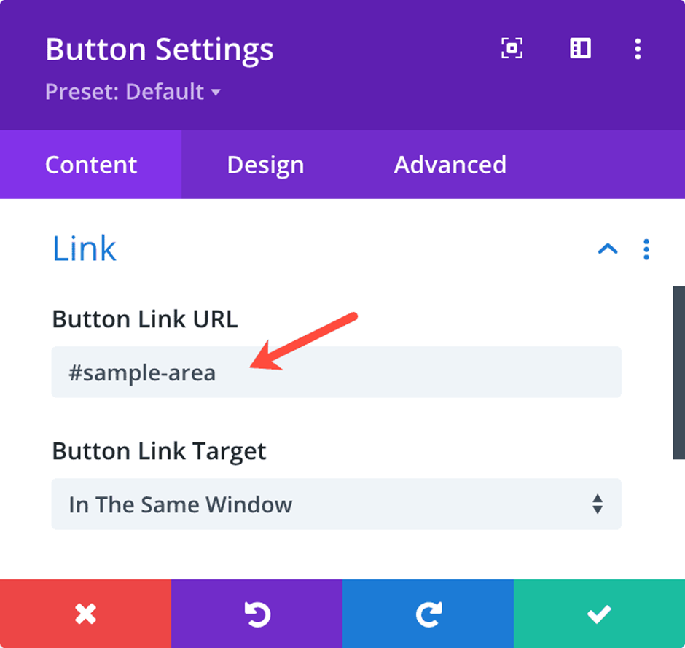Click the settings panel scrollbar
This screenshot has height=648, width=685.
679,372
